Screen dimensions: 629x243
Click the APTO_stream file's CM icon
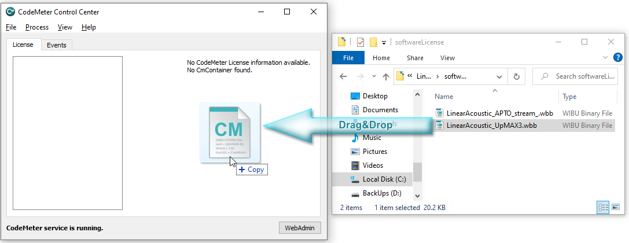click(x=440, y=113)
